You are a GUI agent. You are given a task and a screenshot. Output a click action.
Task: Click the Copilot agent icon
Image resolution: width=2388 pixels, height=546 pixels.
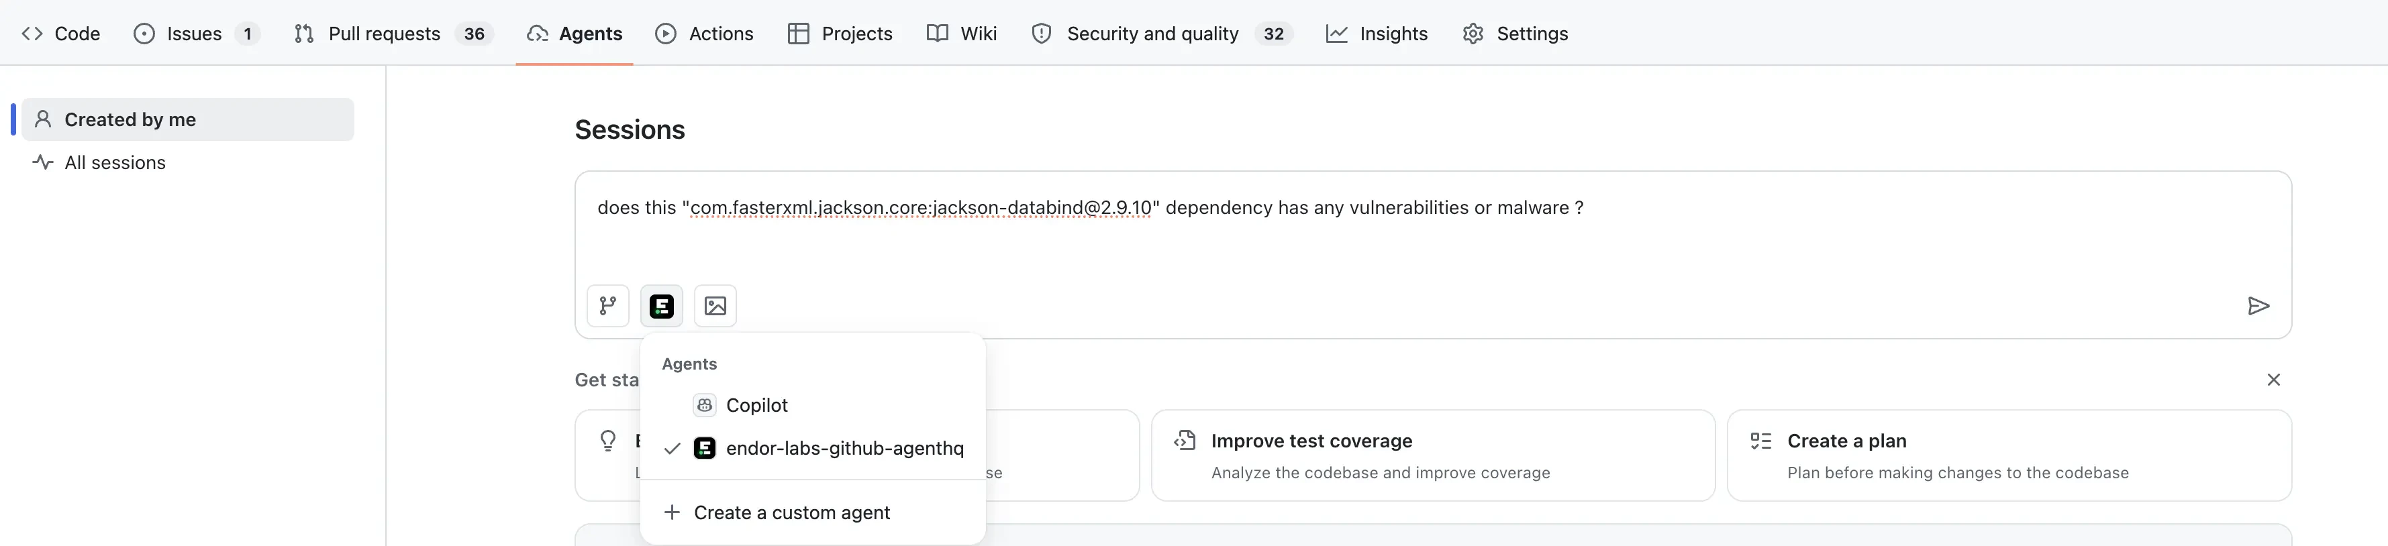click(x=705, y=405)
